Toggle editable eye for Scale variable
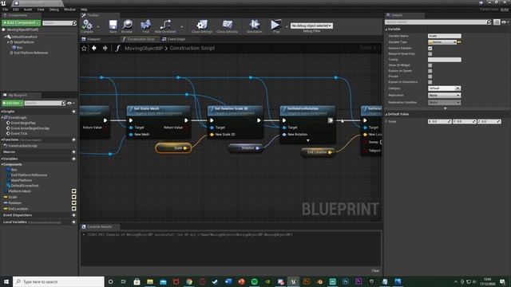Viewport: 511px width, 287px height. click(x=74, y=197)
